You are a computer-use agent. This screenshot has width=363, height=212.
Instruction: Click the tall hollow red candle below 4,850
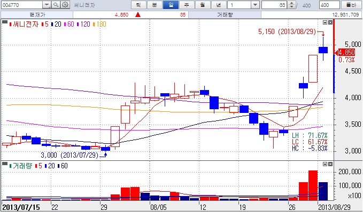pyautogui.click(x=313, y=69)
